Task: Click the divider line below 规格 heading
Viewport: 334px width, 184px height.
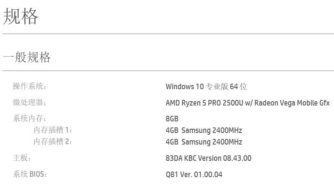Action: click(168, 33)
